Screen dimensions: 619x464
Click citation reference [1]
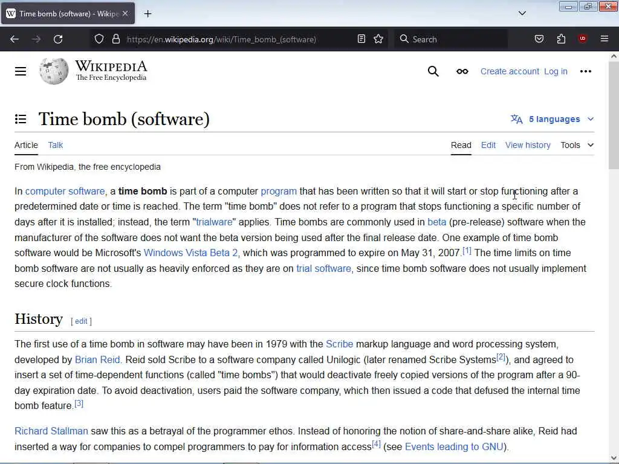467,251
